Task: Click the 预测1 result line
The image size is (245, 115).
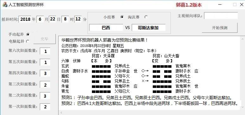Action: point(146,98)
